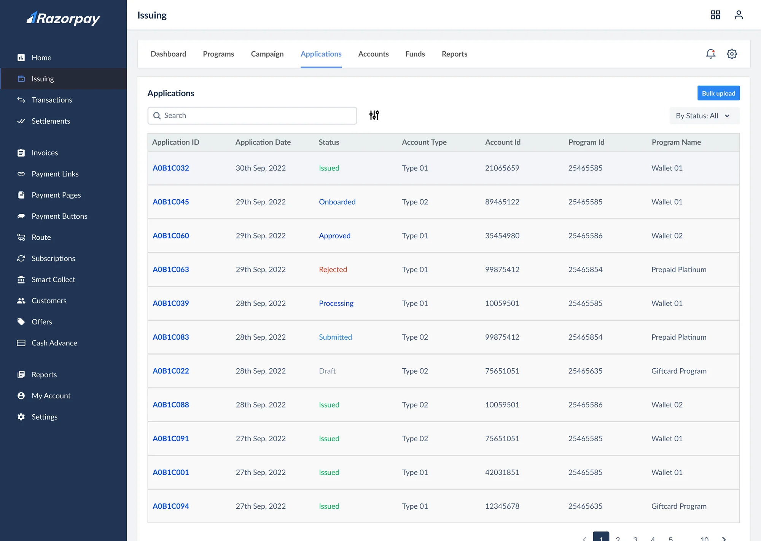Open Cash Advance in the sidebar
Image resolution: width=761 pixels, height=541 pixels.
tap(54, 343)
